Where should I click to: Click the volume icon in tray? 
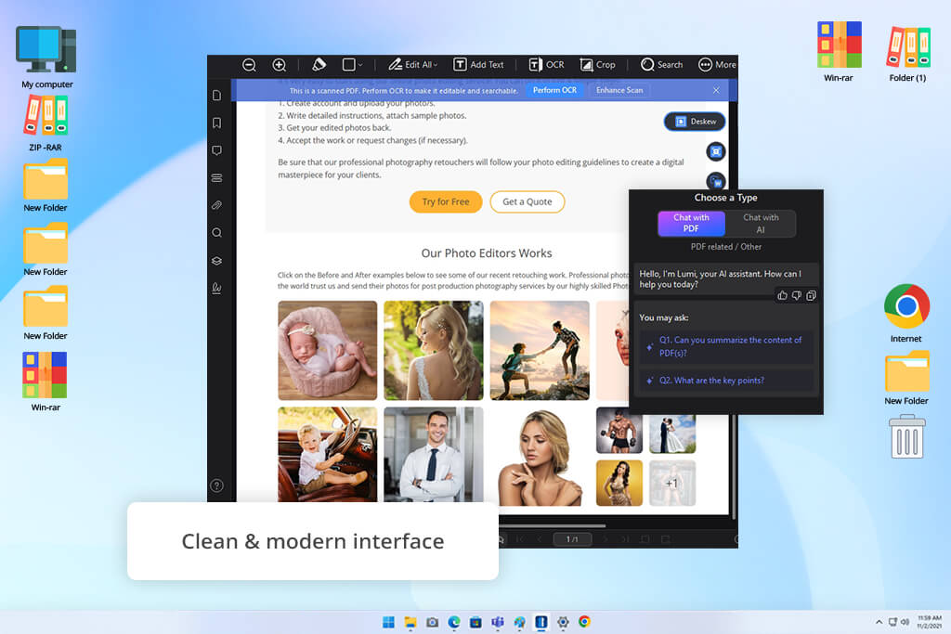coord(905,622)
